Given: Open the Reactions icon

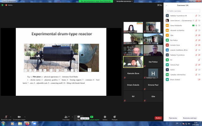Looking at the screenshot, I should [115, 117].
